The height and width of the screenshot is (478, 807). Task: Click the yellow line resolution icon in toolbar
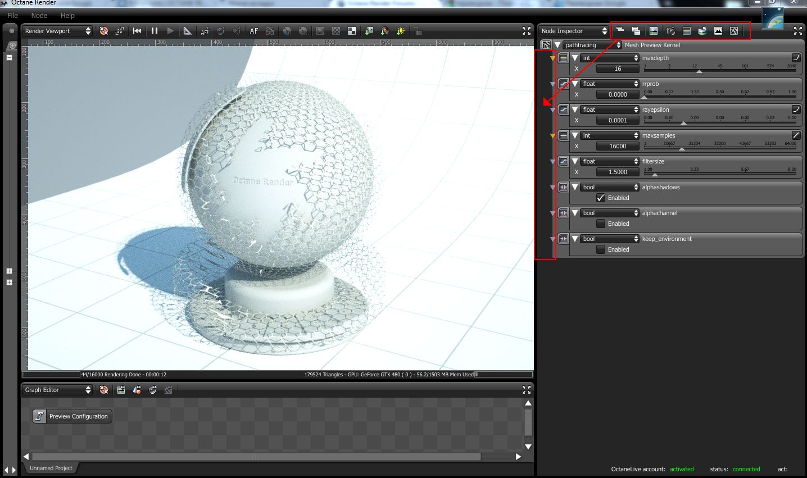click(687, 31)
